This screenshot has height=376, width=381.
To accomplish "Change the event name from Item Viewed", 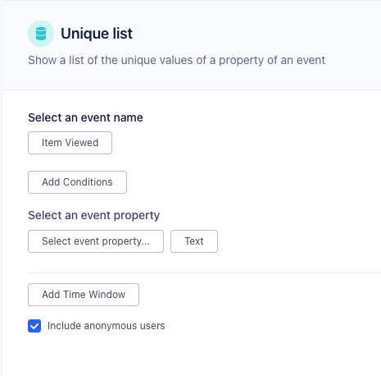I will [x=70, y=143].
